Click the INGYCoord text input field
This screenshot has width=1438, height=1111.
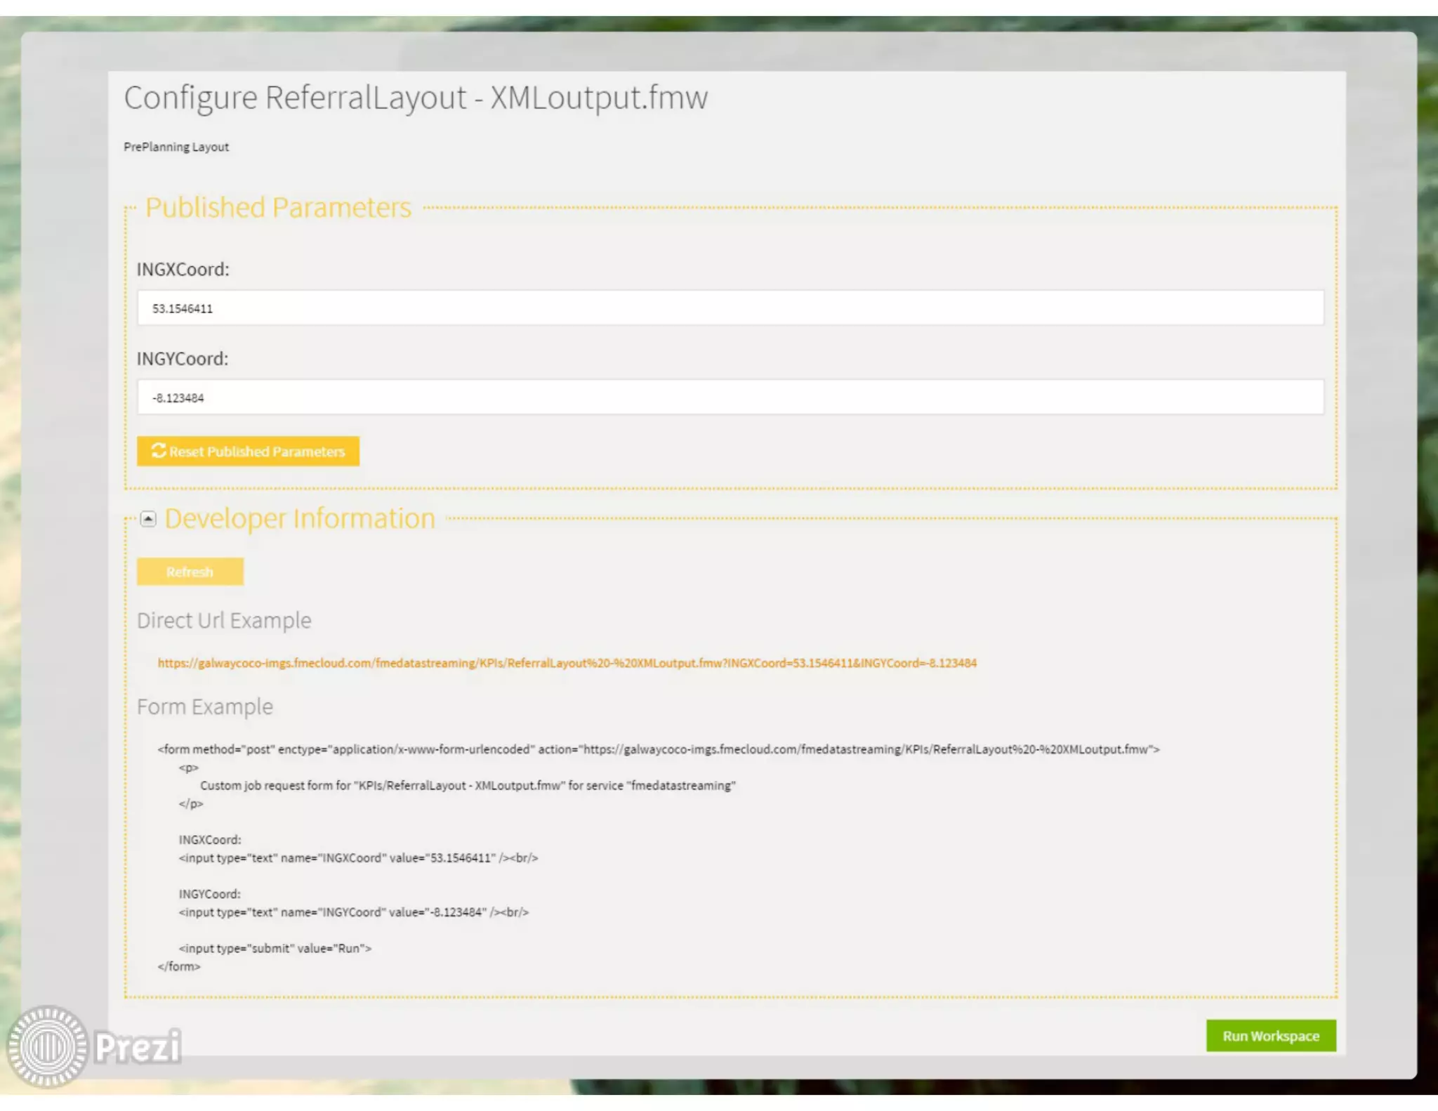pos(730,397)
